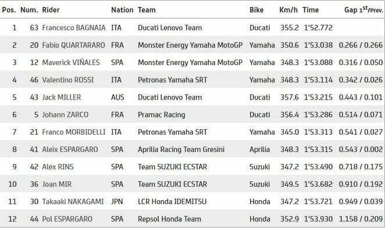Choose Johann ZARCO in the list
The height and width of the screenshot is (228, 385).
click(65, 115)
